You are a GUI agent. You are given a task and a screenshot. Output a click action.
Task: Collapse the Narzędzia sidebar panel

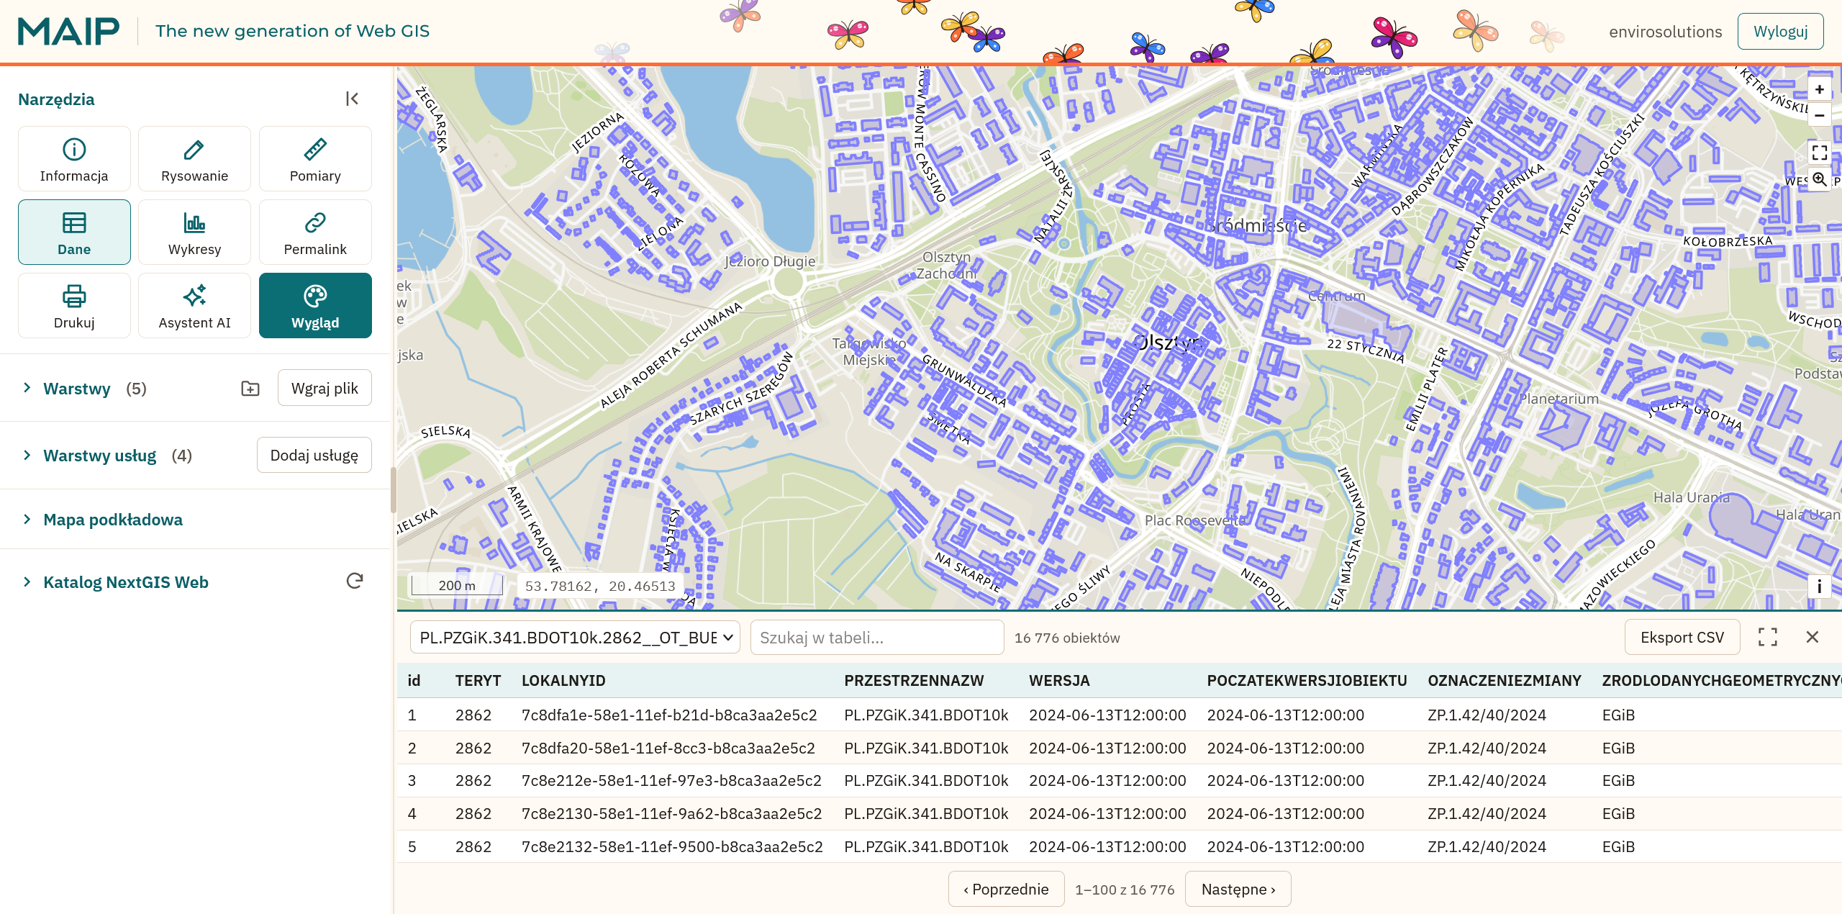352,99
